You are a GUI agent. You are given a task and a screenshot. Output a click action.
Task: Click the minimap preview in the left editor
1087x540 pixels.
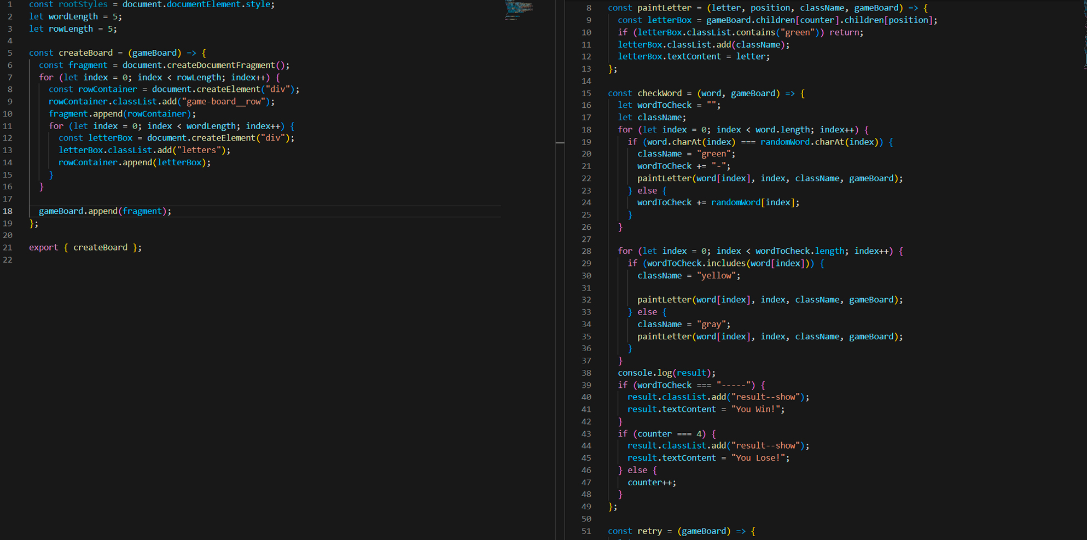click(519, 10)
